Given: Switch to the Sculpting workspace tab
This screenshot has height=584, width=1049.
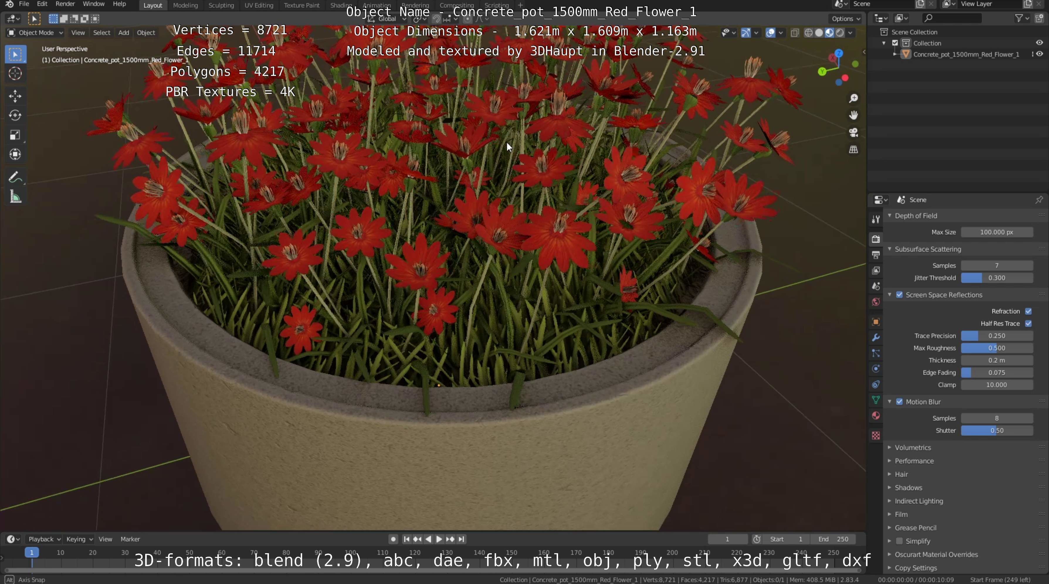Looking at the screenshot, I should pyautogui.click(x=221, y=5).
